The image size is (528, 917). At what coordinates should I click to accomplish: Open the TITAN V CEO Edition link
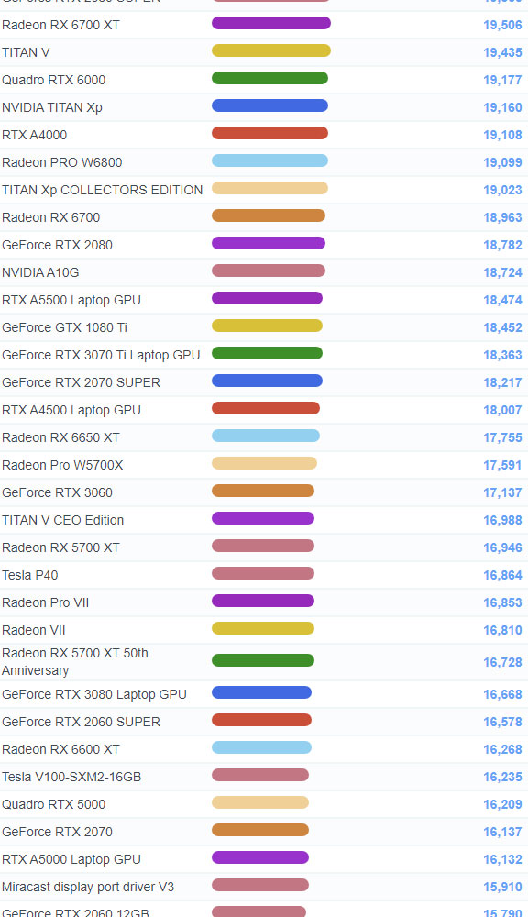click(63, 520)
